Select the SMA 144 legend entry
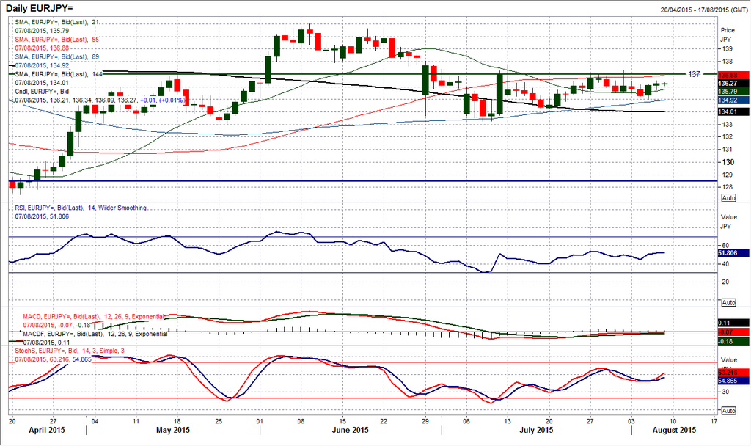Viewport: 751px width, 446px height. [x=59, y=74]
